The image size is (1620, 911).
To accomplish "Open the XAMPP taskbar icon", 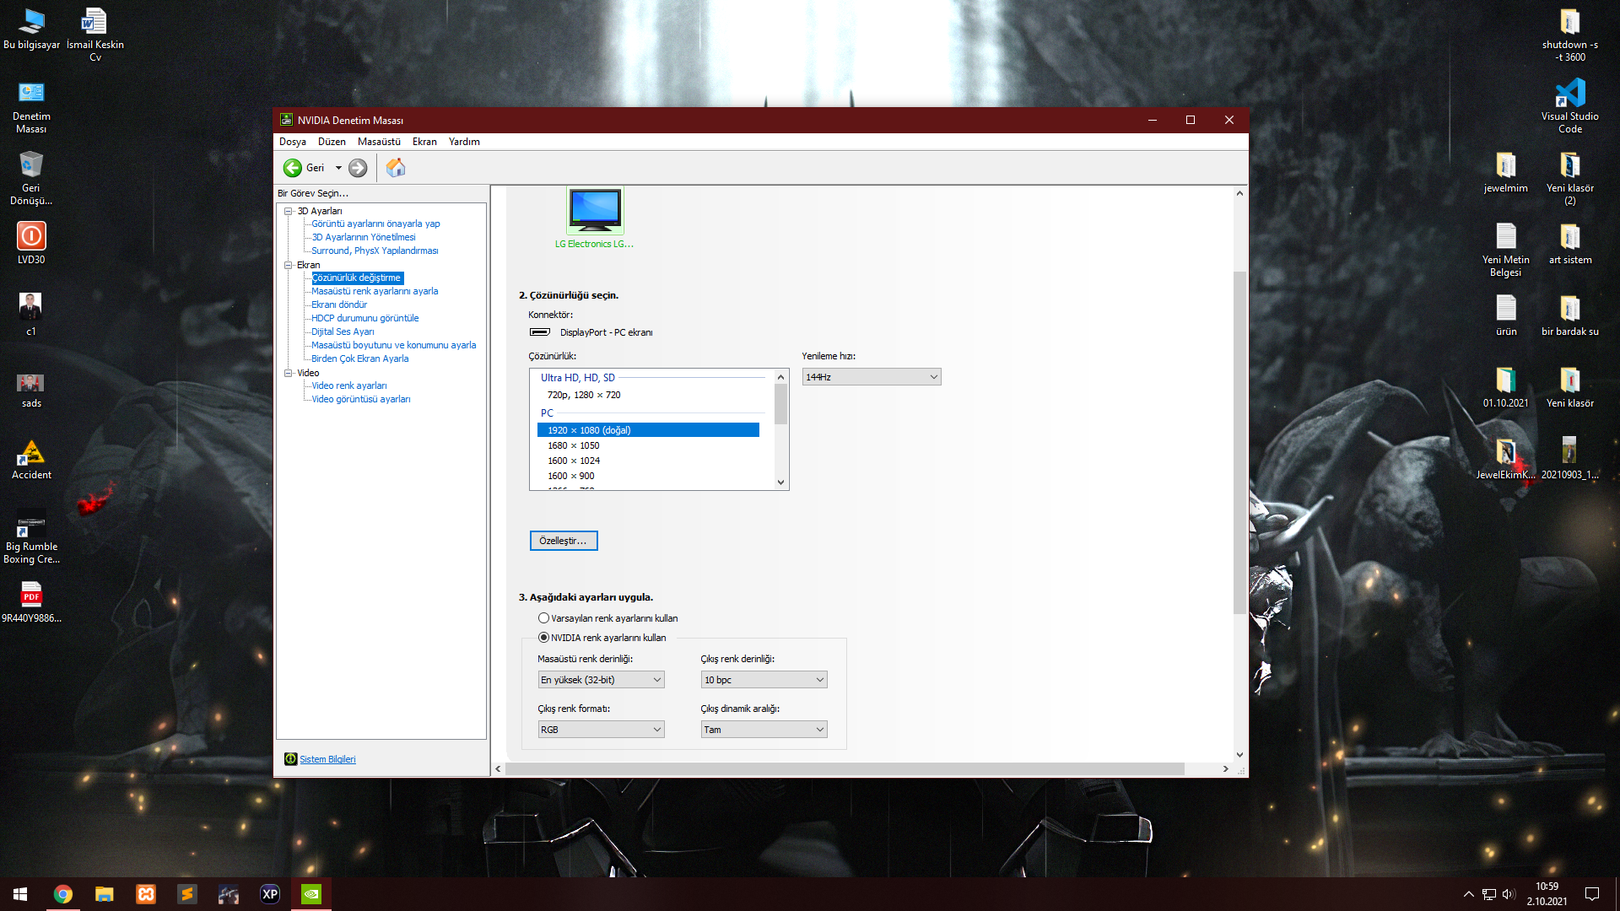I will 146,894.
